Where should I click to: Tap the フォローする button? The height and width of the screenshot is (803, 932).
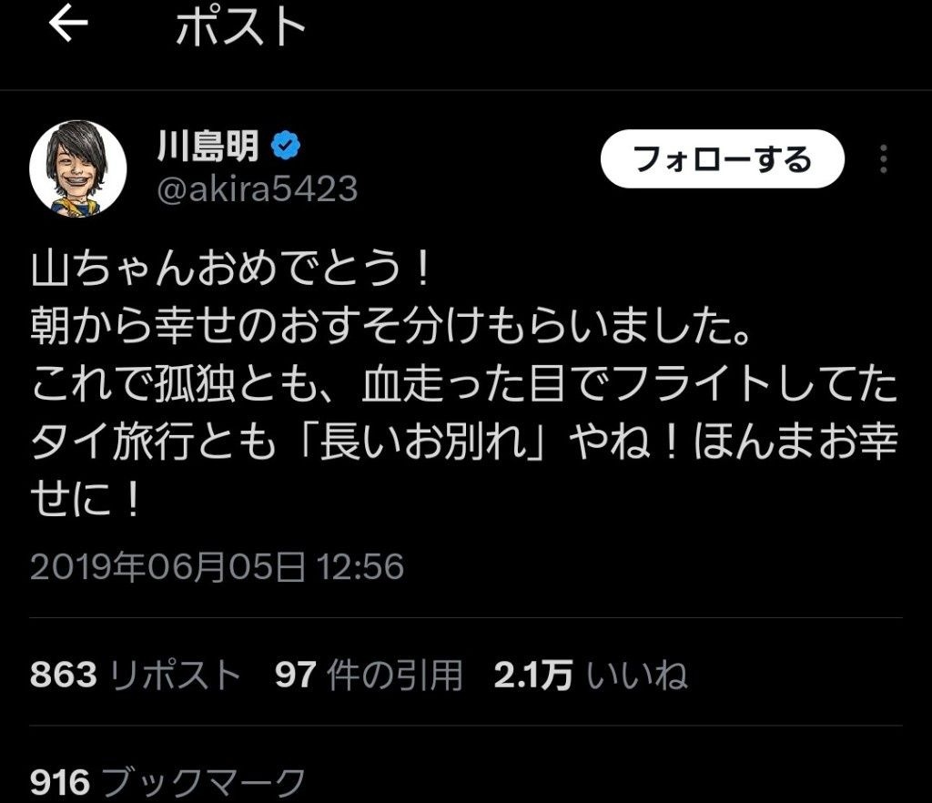pos(722,158)
